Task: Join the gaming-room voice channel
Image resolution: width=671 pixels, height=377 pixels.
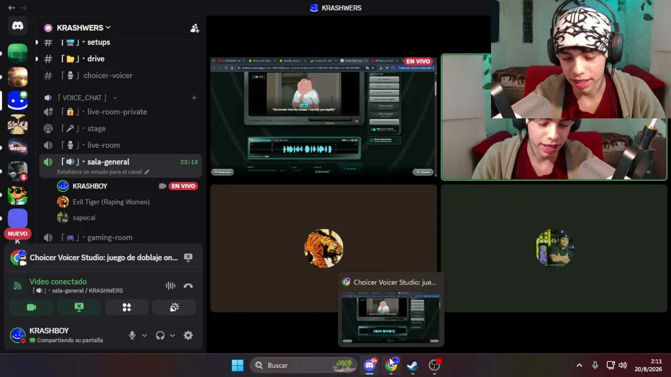Action: pos(120,237)
